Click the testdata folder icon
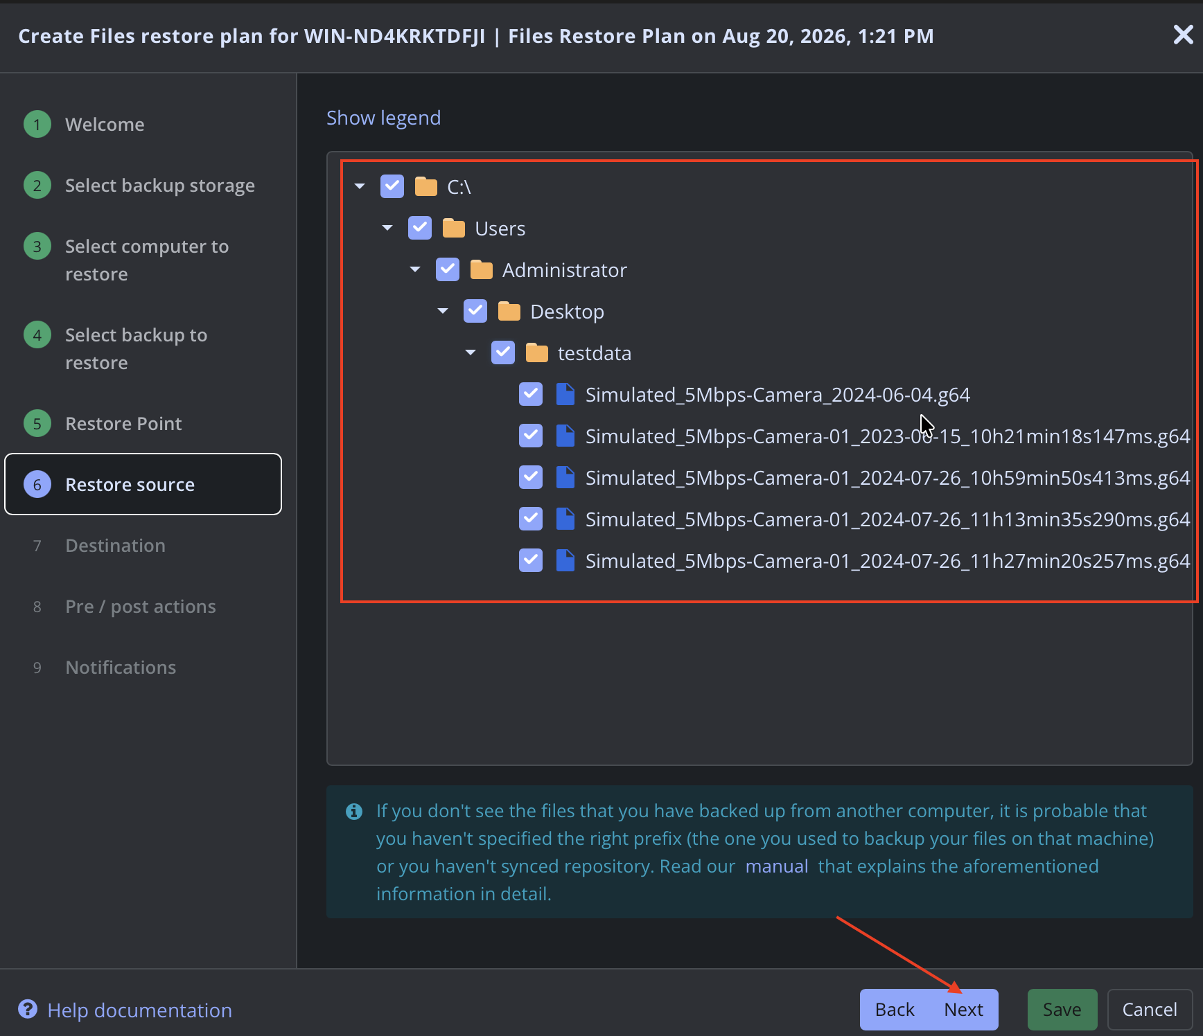 click(536, 352)
